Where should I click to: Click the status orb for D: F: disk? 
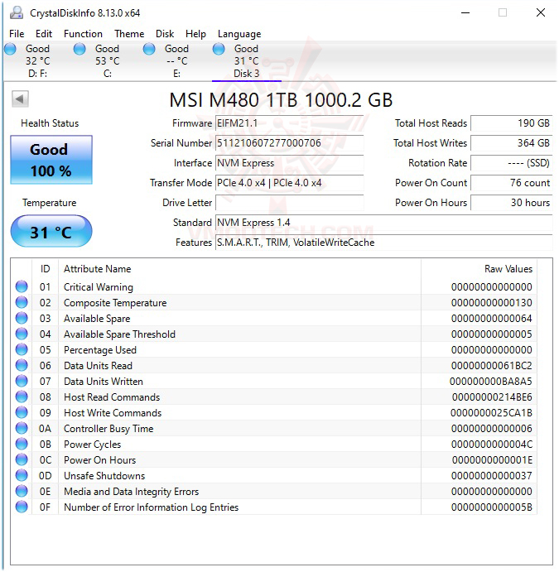tap(10, 49)
